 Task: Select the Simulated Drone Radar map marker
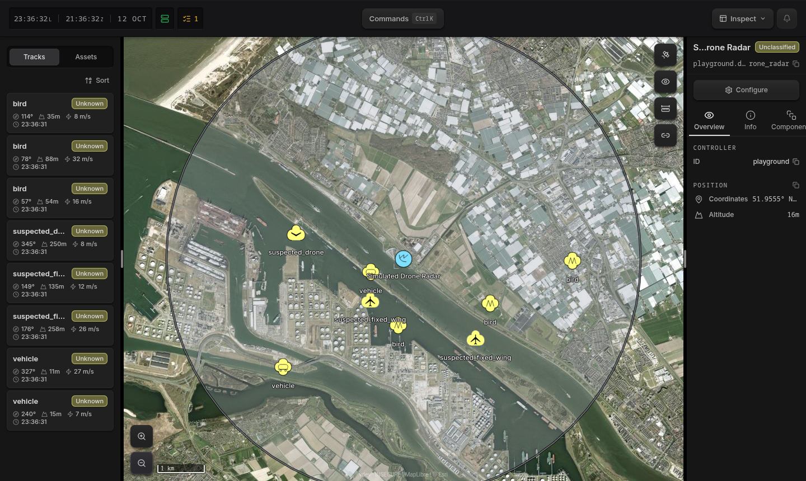(x=404, y=259)
